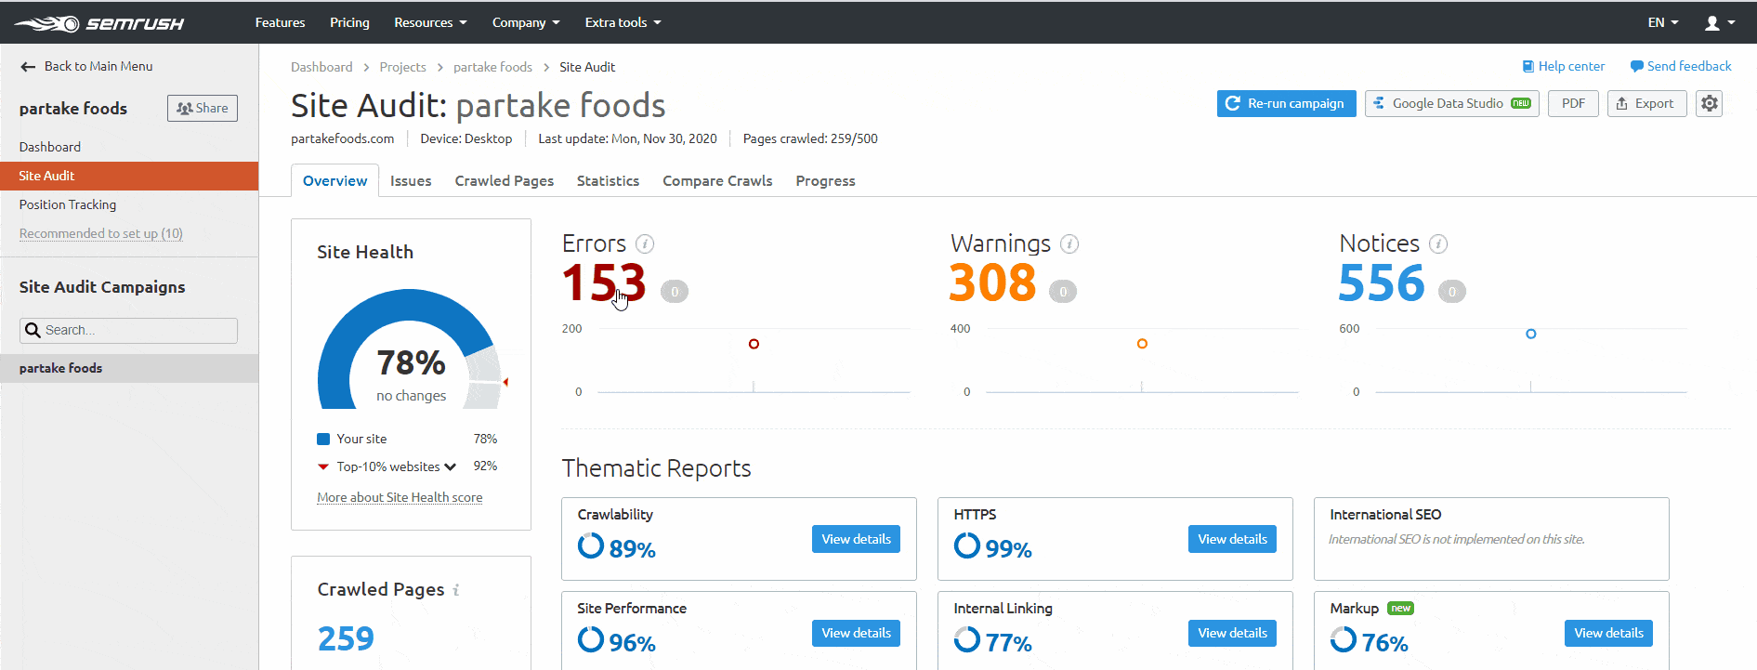The width and height of the screenshot is (1757, 670).
Task: Select Site Audit in the sidebar
Action: pos(129,176)
